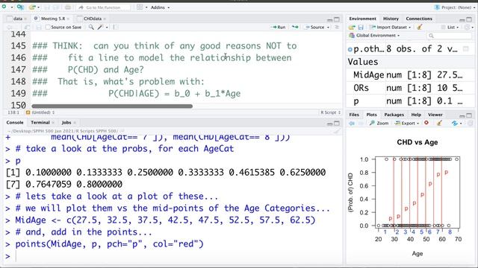Click the Print icon in main toolbar
Screen dimensions: 478x268
pyautogui.click(x=68, y=7)
